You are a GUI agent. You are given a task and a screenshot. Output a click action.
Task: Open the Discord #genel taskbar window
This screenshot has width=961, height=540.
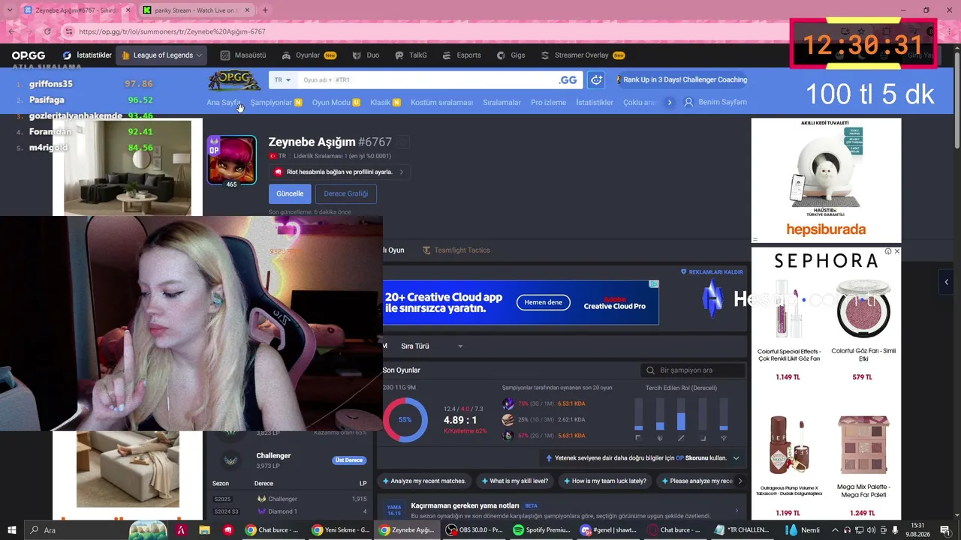coord(609,530)
